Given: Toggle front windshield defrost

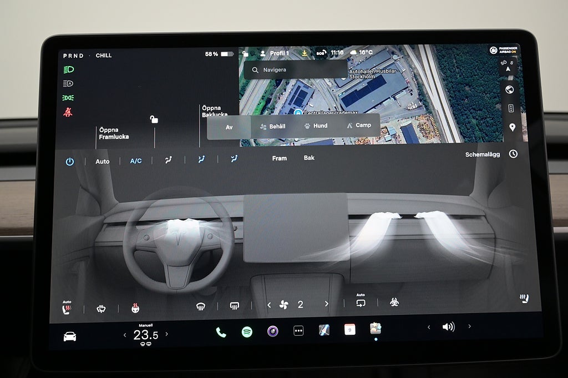Looking at the screenshot, I should click(x=201, y=306).
